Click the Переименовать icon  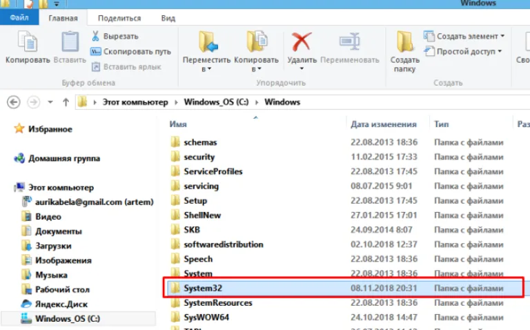[349, 41]
